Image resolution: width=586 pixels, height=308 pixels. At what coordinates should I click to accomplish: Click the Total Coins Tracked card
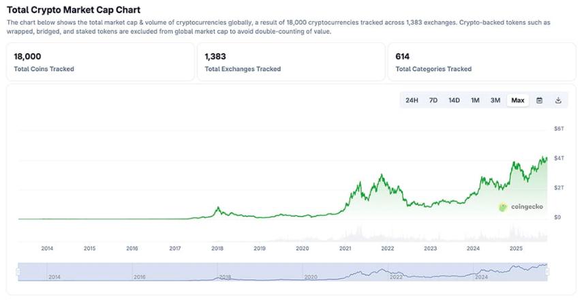[100, 62]
